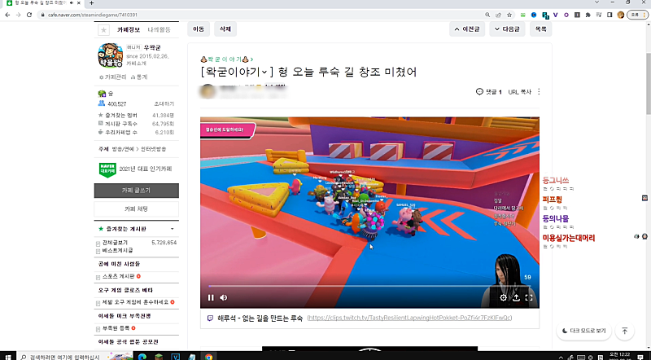The height and width of the screenshot is (360, 651).
Task: Click the star favorite icon beside 카페정보
Action: 103,30
